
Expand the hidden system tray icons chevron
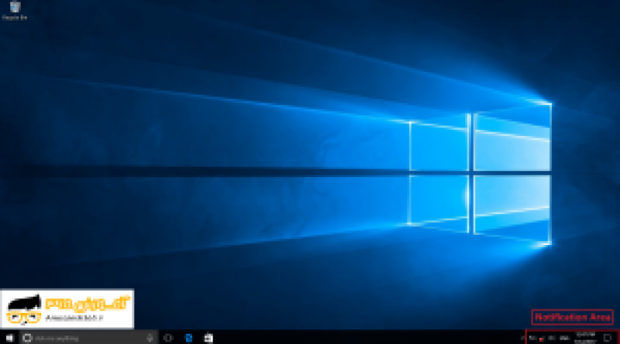click(x=523, y=338)
